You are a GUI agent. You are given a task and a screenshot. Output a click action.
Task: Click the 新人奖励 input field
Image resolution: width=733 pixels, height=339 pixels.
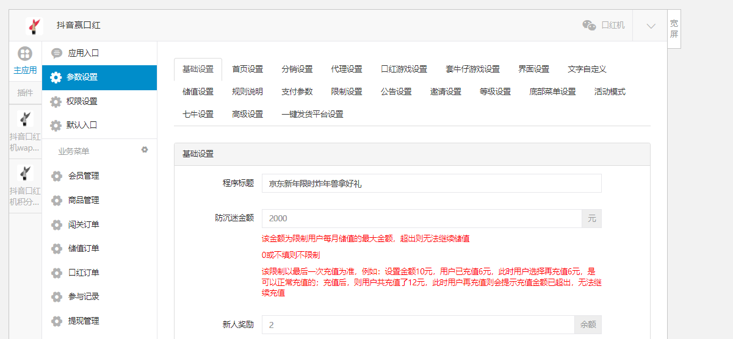pyautogui.click(x=418, y=325)
